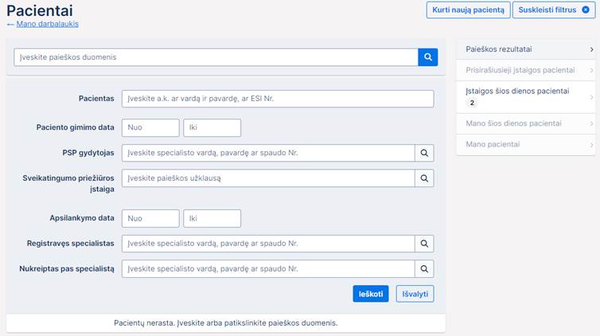Follow the Mano darbalaukis back link
This screenshot has width=600, height=336.
47,24
